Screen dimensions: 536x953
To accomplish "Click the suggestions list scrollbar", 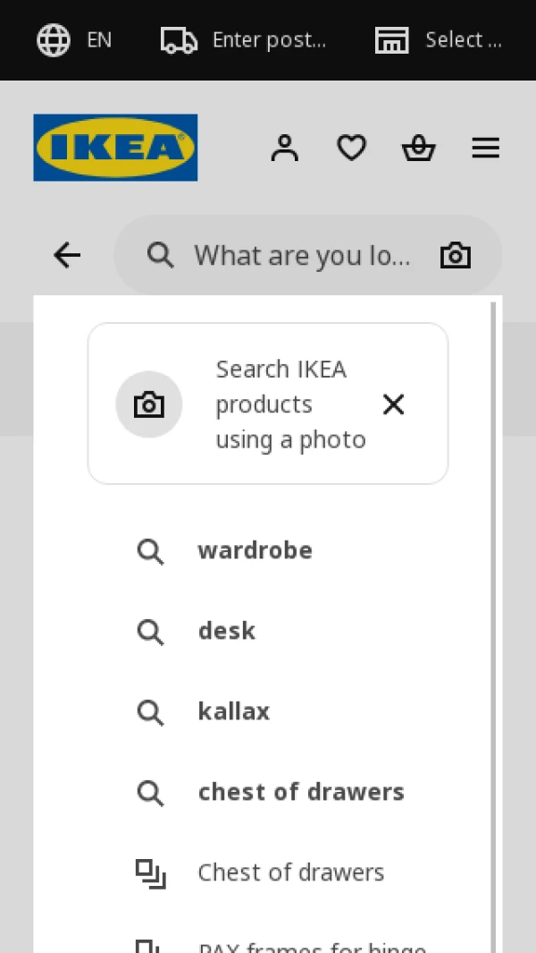I will point(493,626).
